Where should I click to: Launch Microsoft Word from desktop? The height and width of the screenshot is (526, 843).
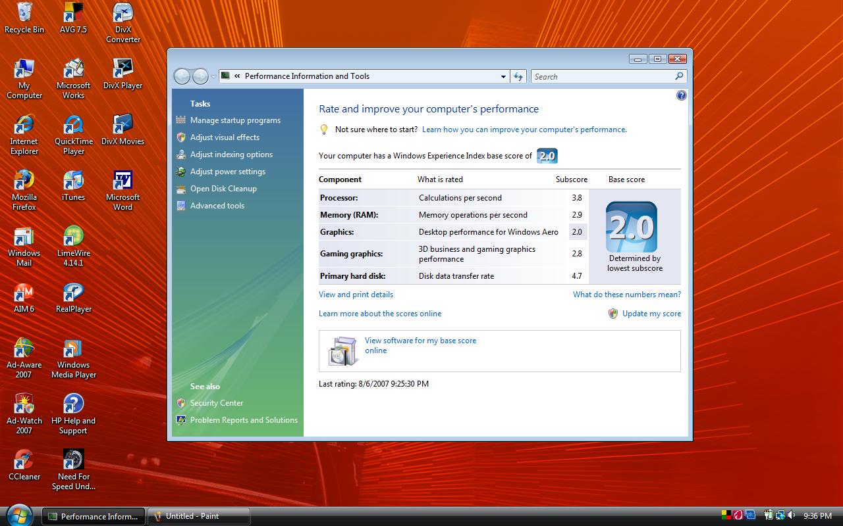coord(123,191)
